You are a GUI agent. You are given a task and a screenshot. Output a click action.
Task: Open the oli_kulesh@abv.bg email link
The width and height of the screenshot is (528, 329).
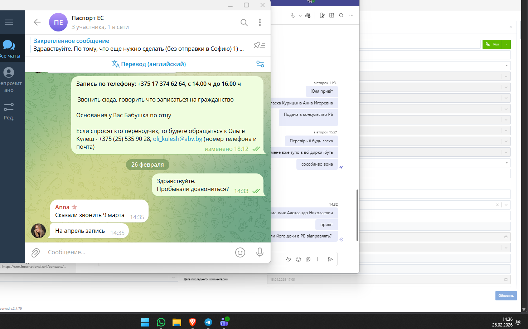point(178,139)
